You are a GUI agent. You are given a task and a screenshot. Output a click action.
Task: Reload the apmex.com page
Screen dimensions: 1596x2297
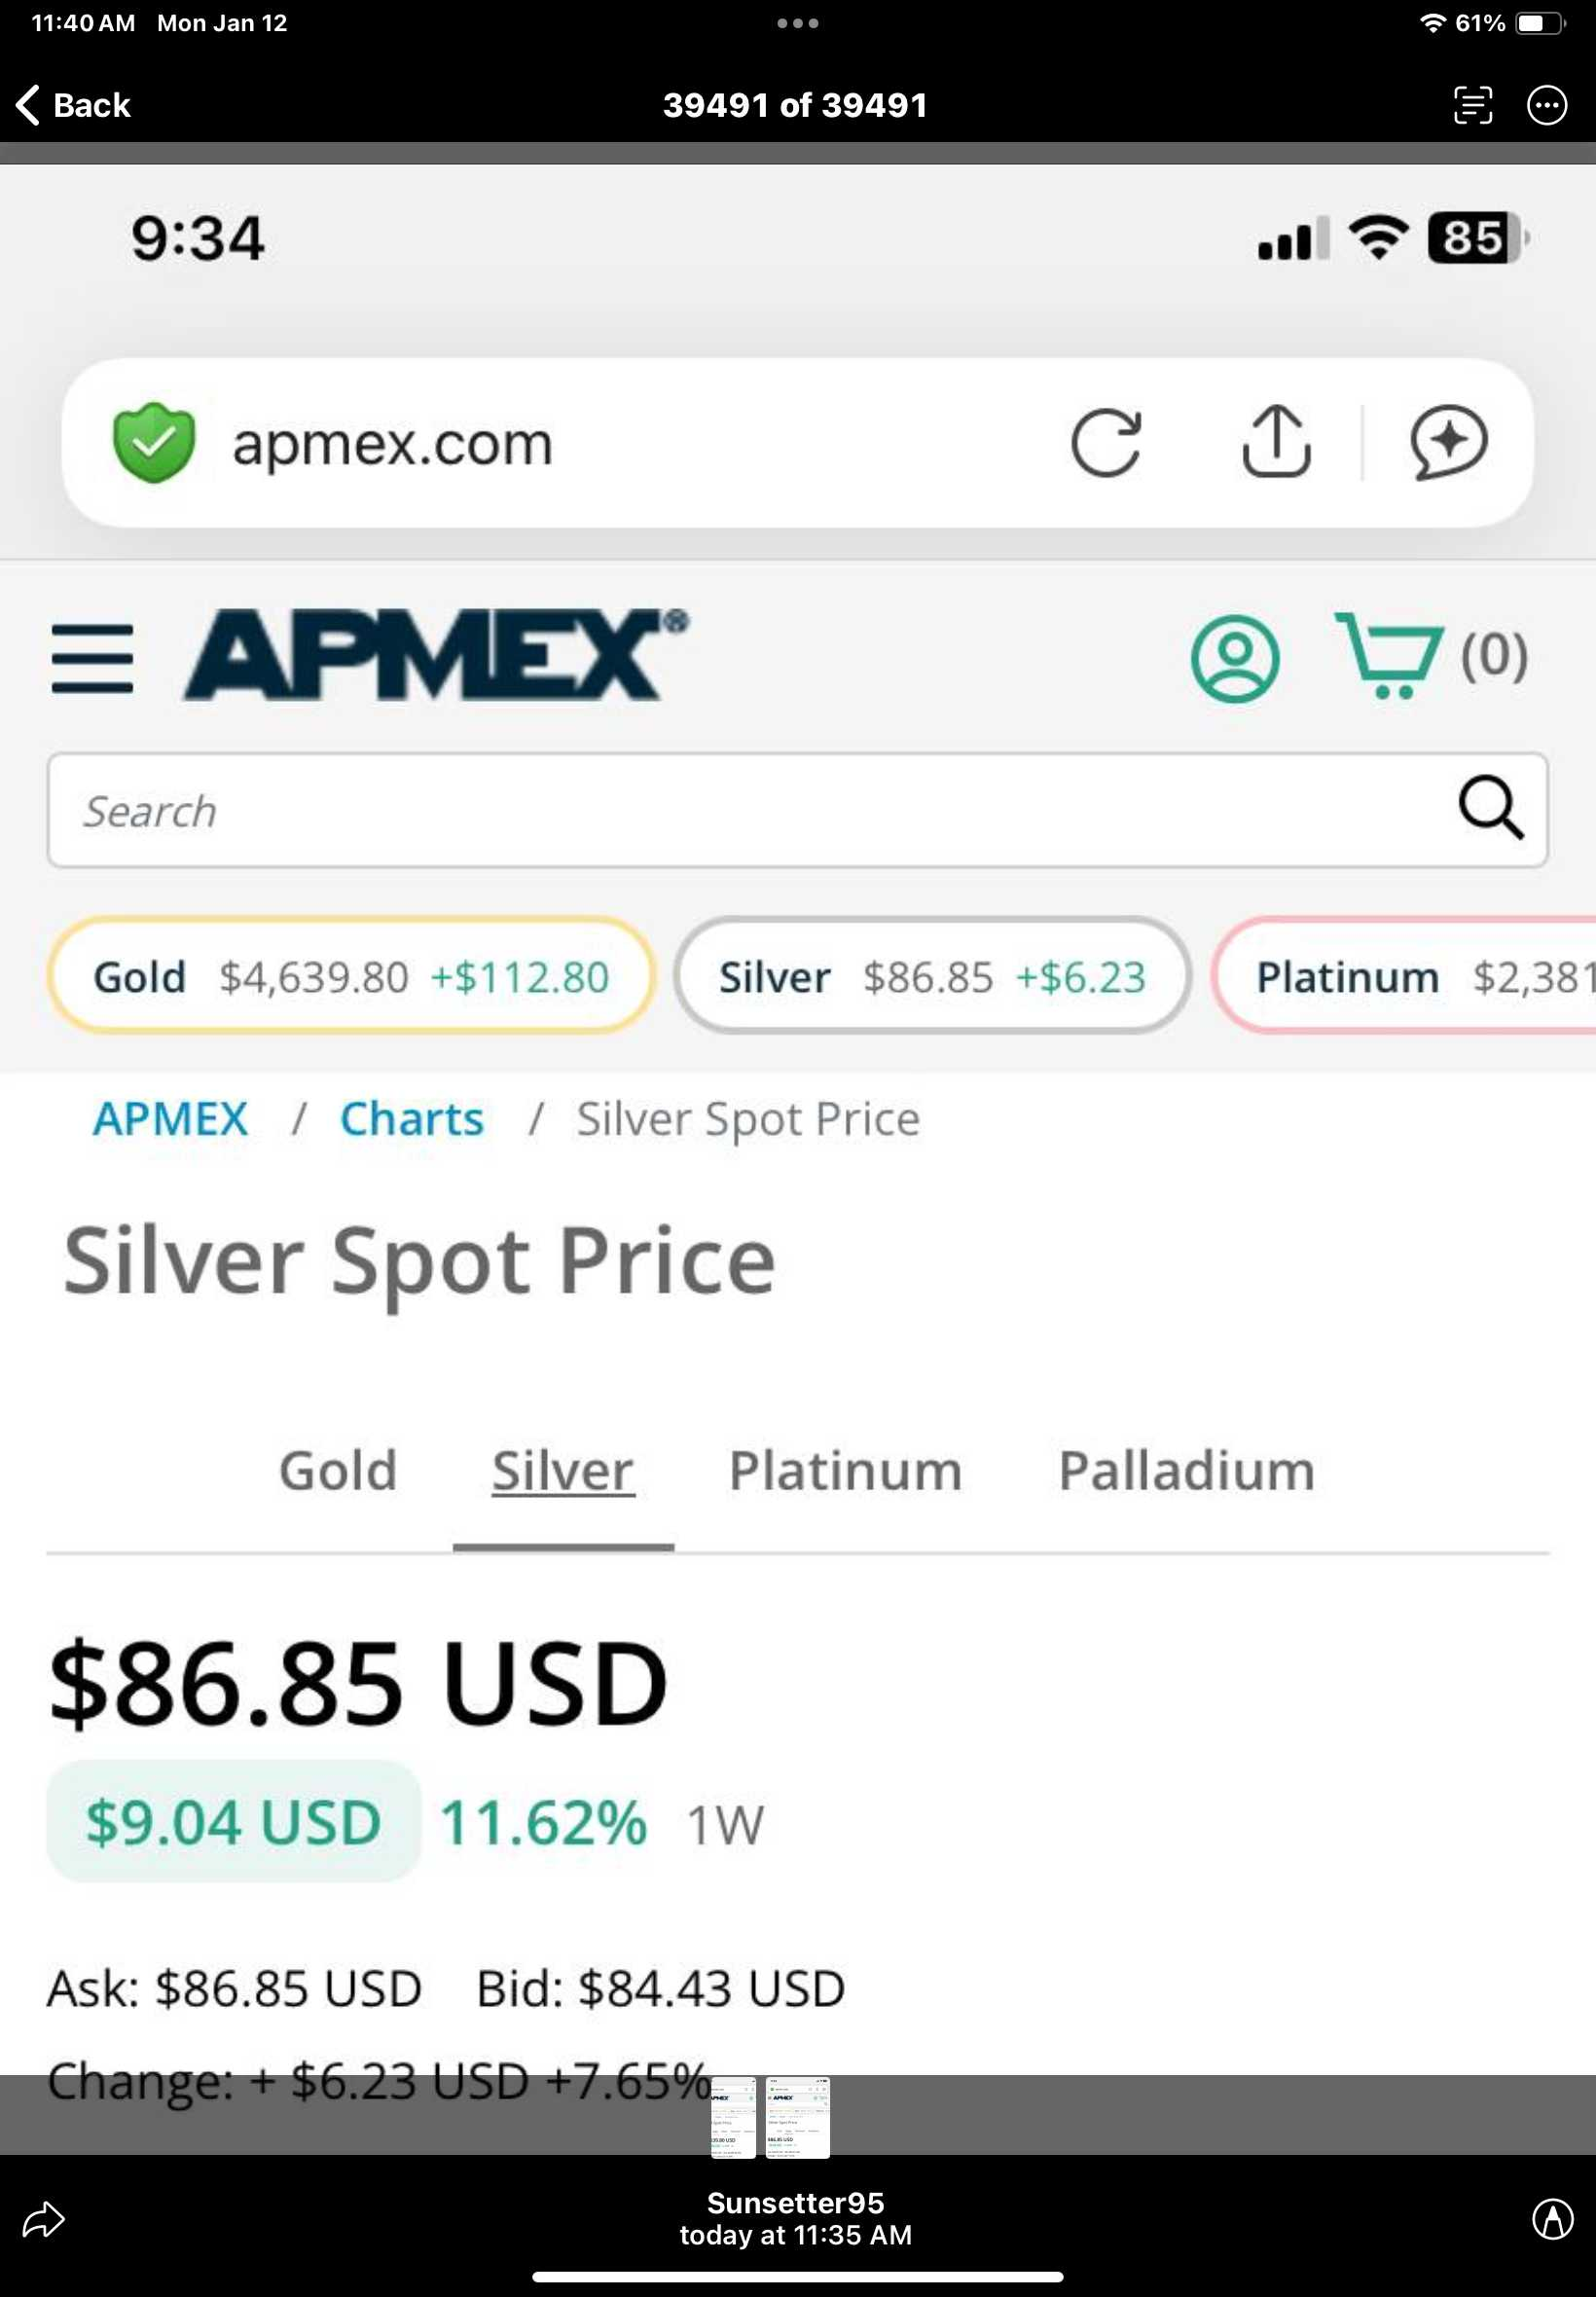(1105, 442)
